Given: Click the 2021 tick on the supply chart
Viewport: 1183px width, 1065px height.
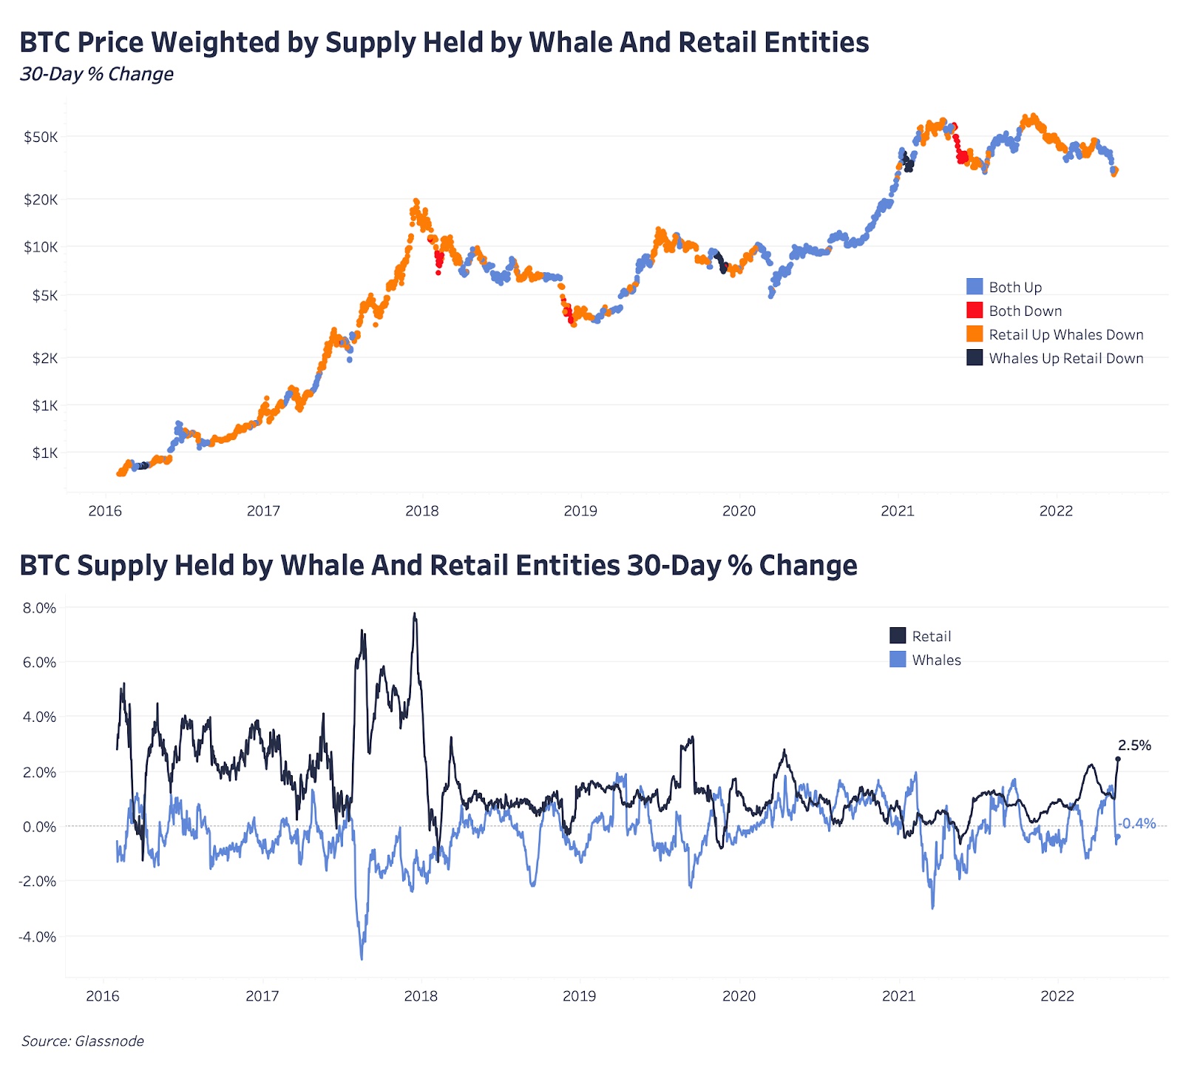Looking at the screenshot, I should (x=898, y=996).
